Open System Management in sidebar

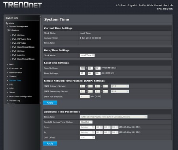[x=19, y=26]
